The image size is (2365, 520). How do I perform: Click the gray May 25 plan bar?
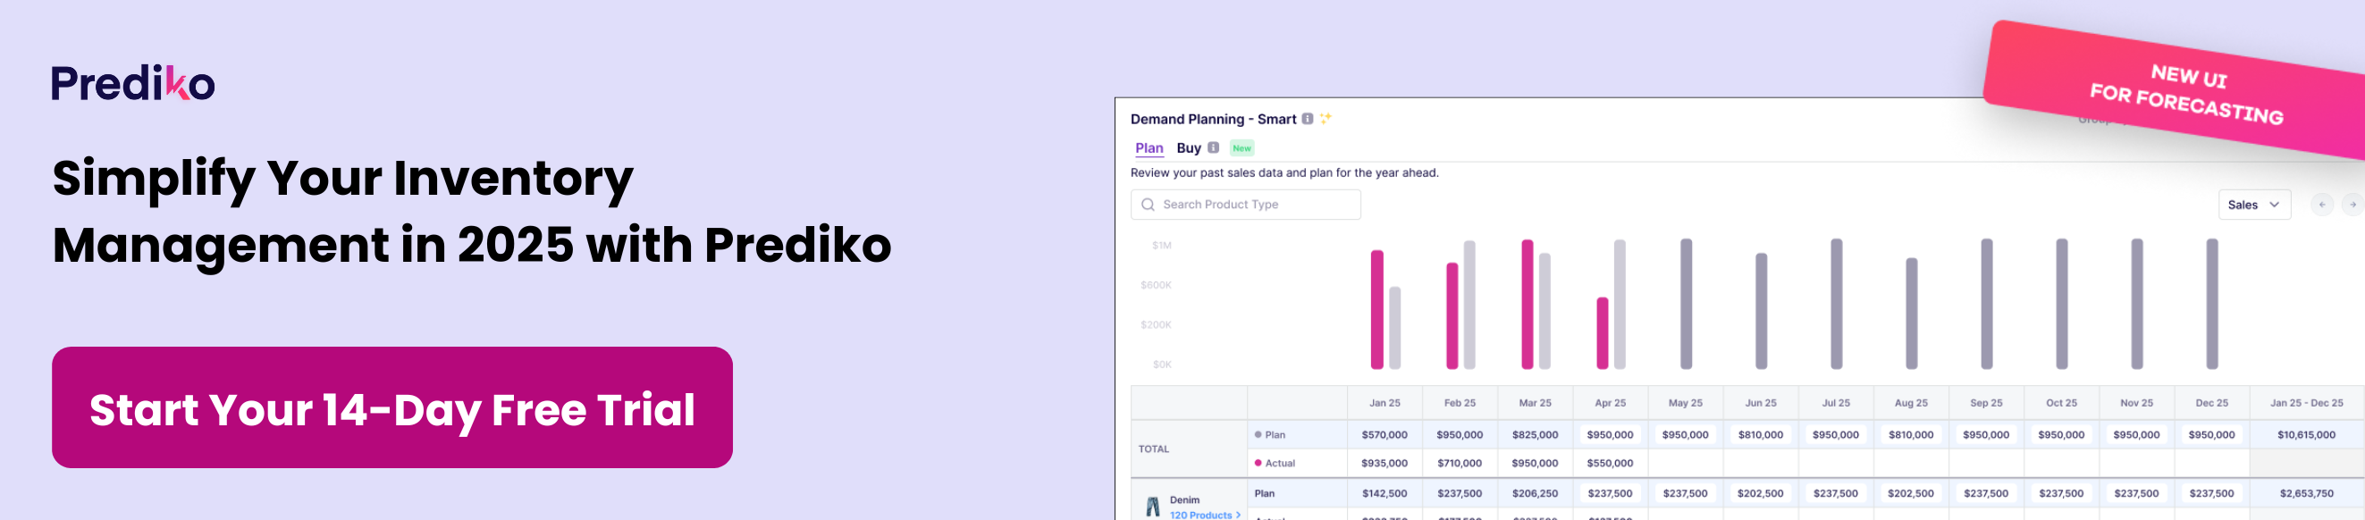coord(1686,304)
